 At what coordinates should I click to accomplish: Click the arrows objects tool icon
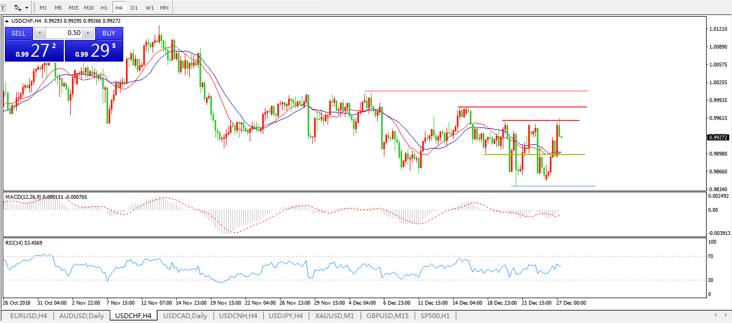pos(18,8)
